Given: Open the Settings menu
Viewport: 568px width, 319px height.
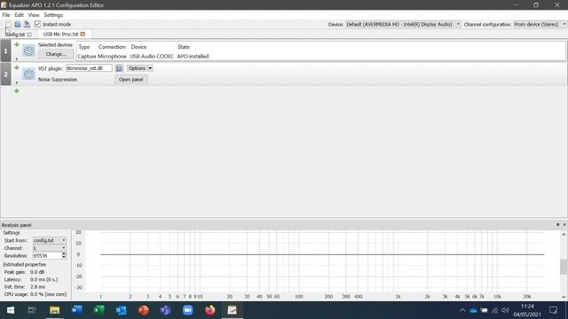Looking at the screenshot, I should pos(53,15).
